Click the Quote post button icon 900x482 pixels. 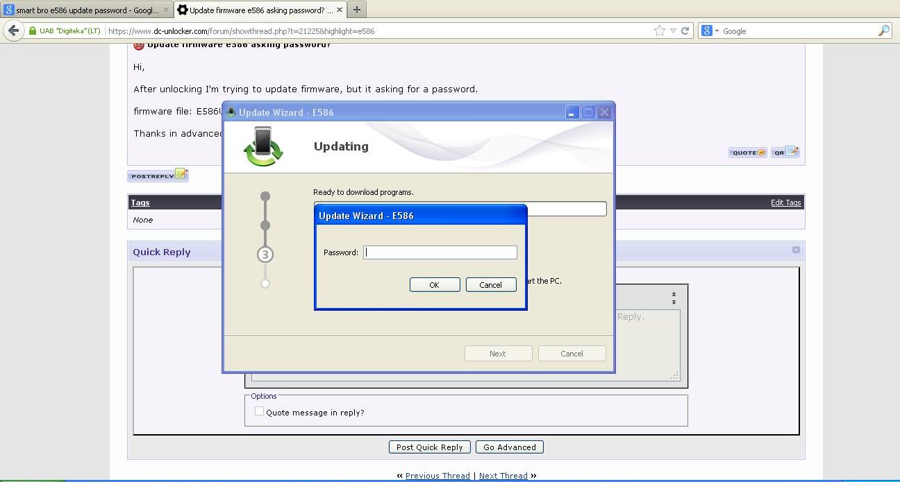click(747, 153)
